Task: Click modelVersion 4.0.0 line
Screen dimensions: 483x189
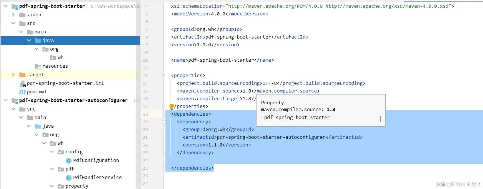Action: coord(220,14)
